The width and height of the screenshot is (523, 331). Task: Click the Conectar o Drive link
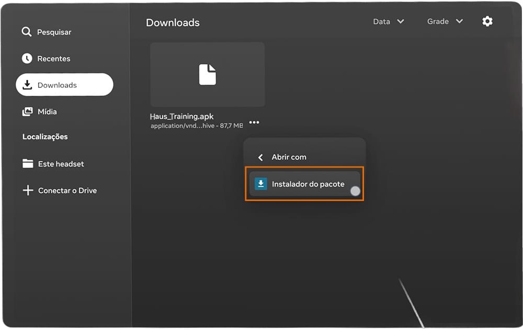[67, 191]
